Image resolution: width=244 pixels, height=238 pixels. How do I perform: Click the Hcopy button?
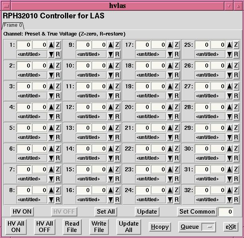click(159, 227)
